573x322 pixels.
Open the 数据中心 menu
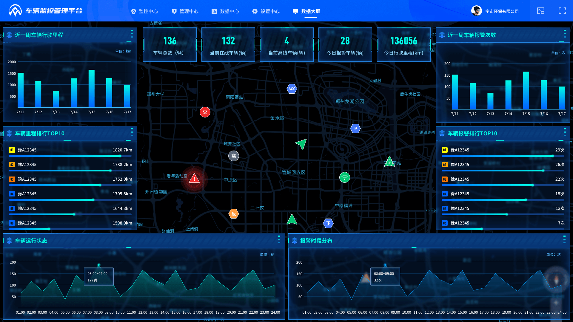click(x=226, y=11)
